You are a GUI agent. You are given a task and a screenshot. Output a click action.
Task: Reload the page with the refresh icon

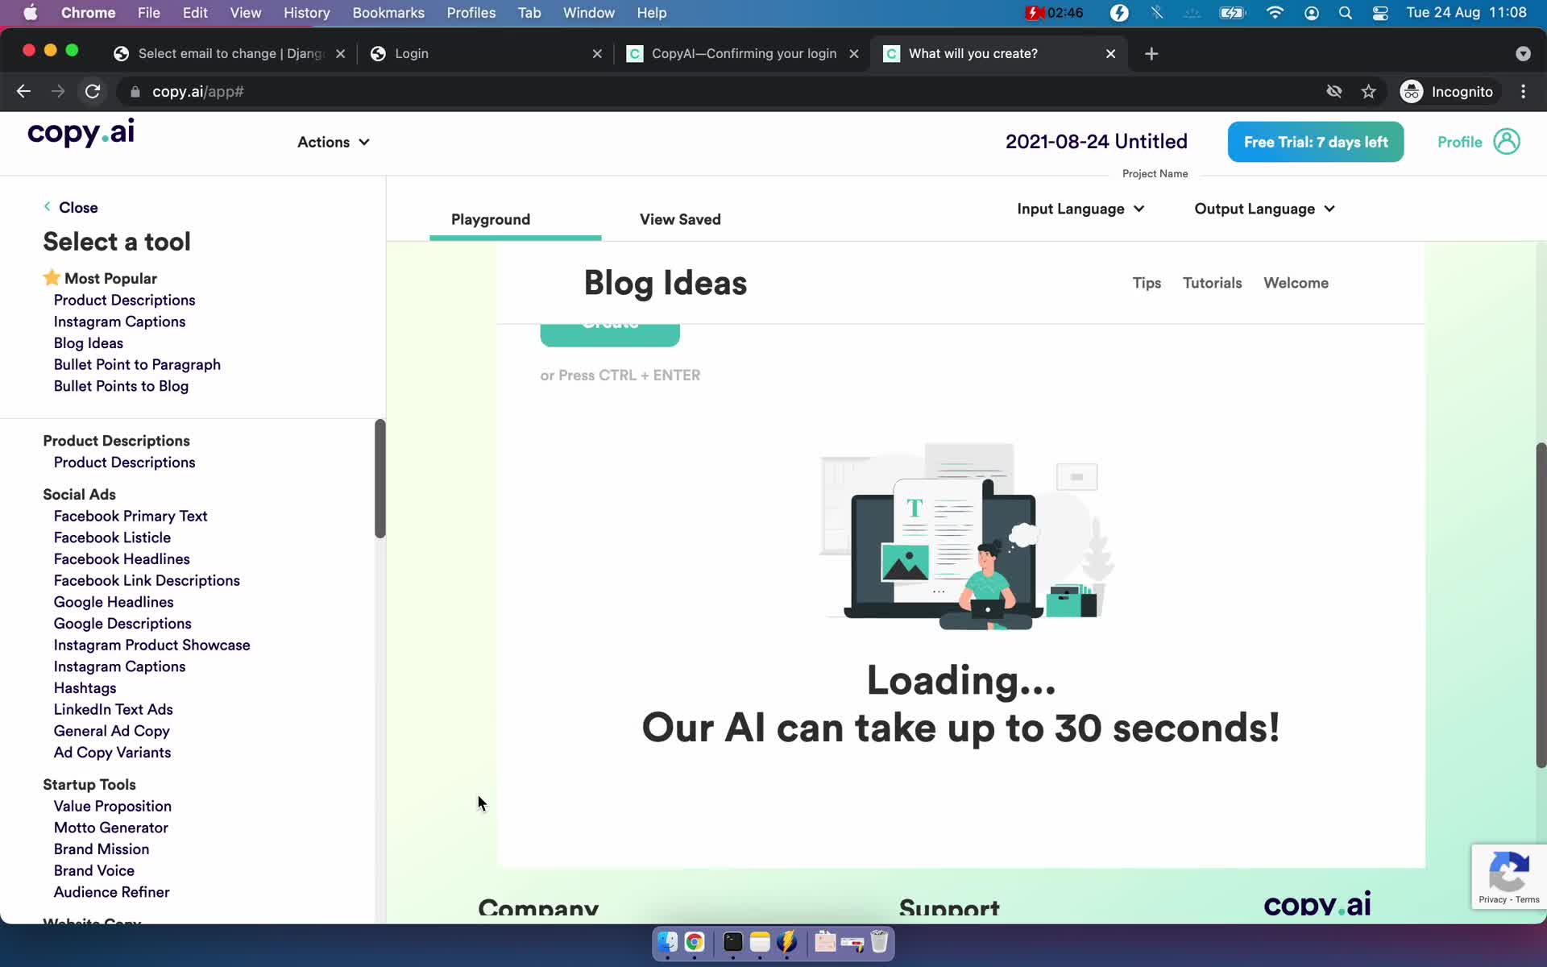(x=93, y=92)
